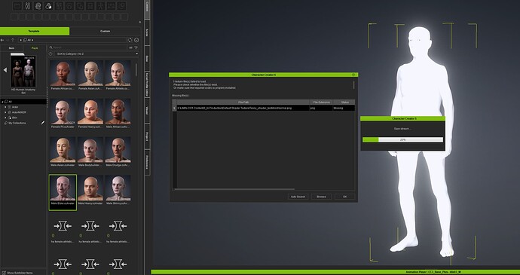Click the File Path column header
520x275 pixels.
(243, 102)
